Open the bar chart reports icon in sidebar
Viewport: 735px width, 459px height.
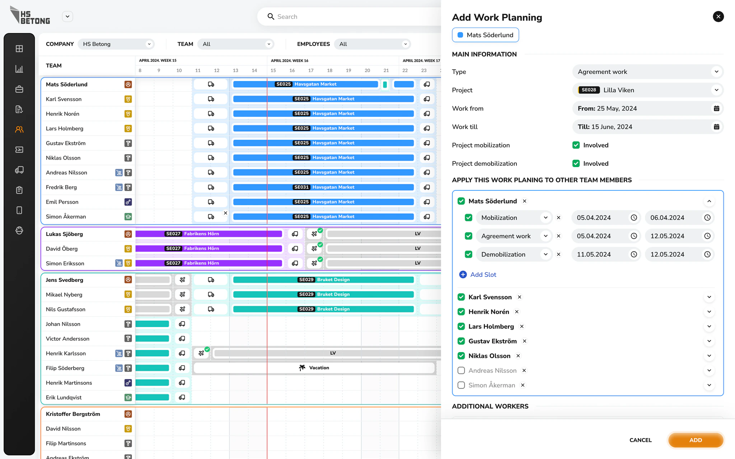coord(19,69)
